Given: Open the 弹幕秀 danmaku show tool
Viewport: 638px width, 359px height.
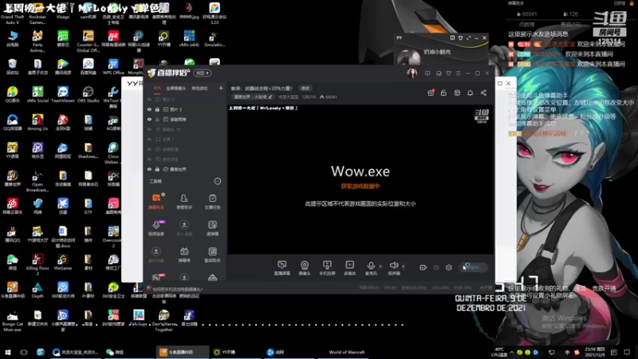Looking at the screenshot, I should (x=184, y=254).
